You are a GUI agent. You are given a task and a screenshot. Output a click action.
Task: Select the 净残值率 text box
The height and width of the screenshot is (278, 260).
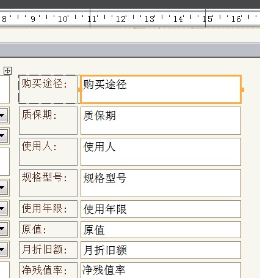161,270
